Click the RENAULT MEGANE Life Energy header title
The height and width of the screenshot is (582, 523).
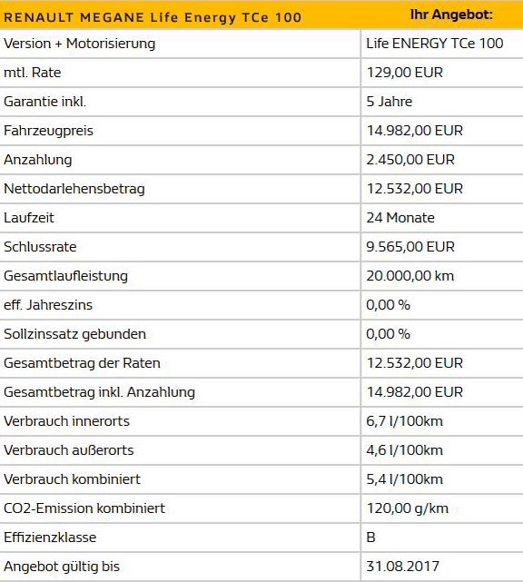(153, 17)
